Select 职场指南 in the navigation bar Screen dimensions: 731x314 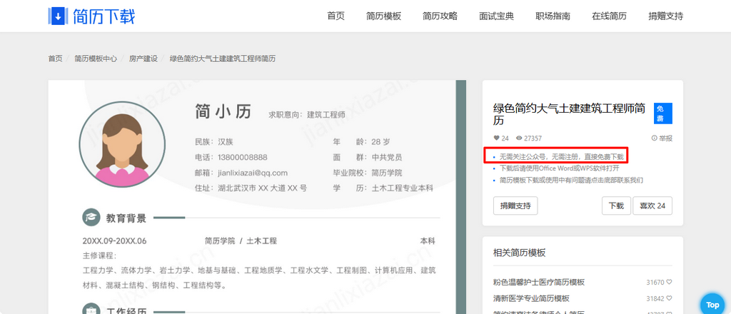(x=553, y=16)
